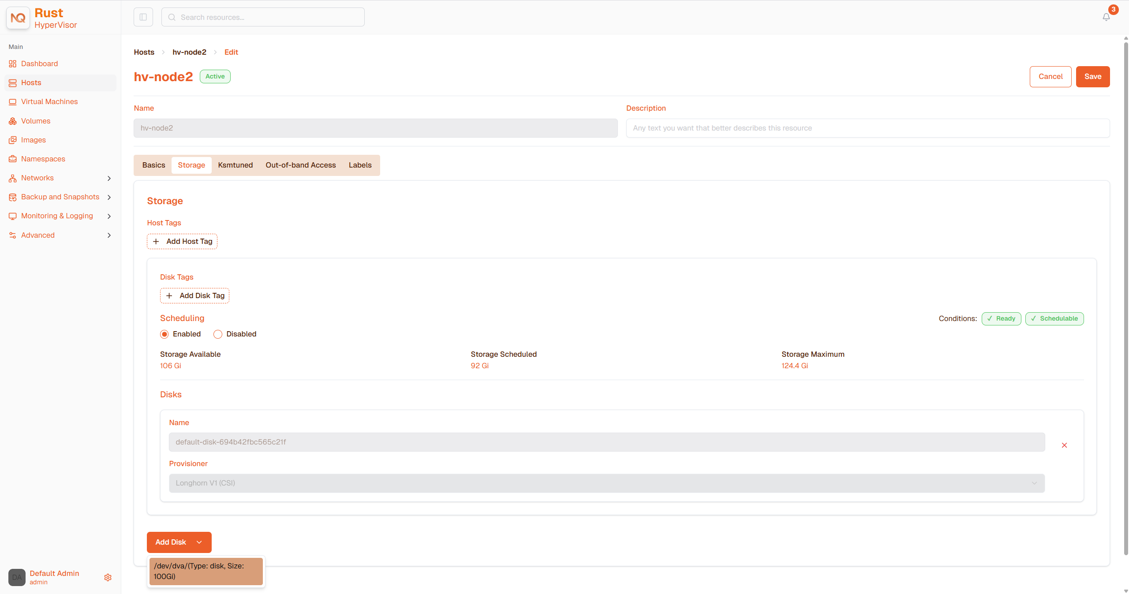Click the 106 Gi storage available value

[x=171, y=366]
